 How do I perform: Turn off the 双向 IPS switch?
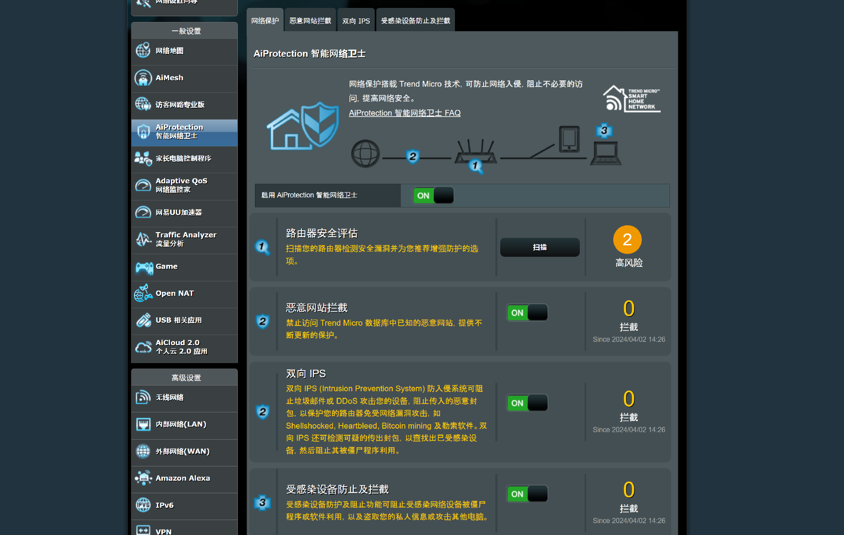[x=527, y=403]
